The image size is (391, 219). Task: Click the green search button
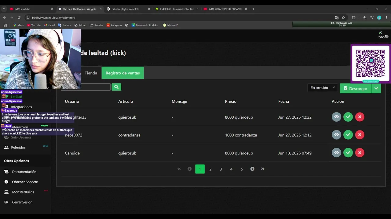coord(116,87)
